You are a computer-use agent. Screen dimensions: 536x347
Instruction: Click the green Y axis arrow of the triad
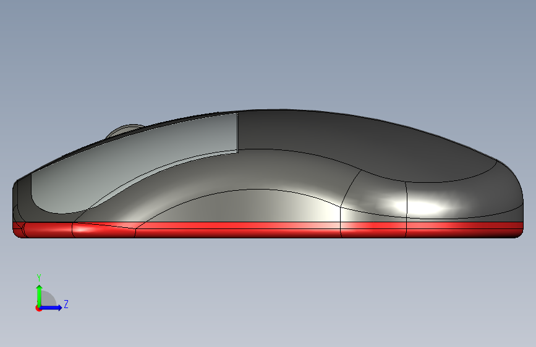pyautogui.click(x=39, y=295)
